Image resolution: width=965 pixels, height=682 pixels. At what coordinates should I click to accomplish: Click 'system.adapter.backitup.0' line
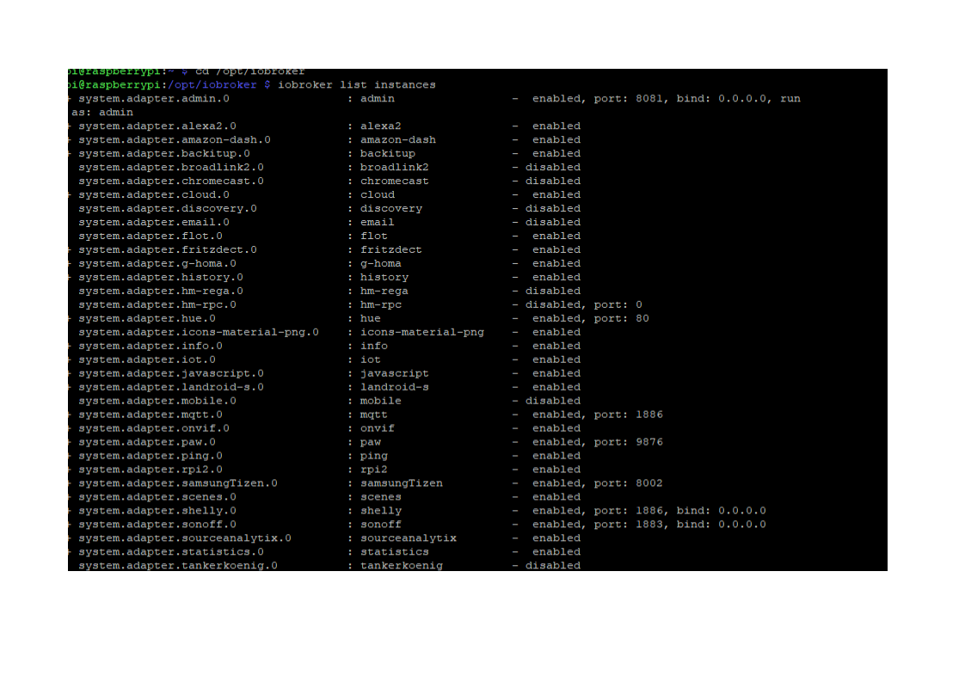pyautogui.click(x=163, y=153)
